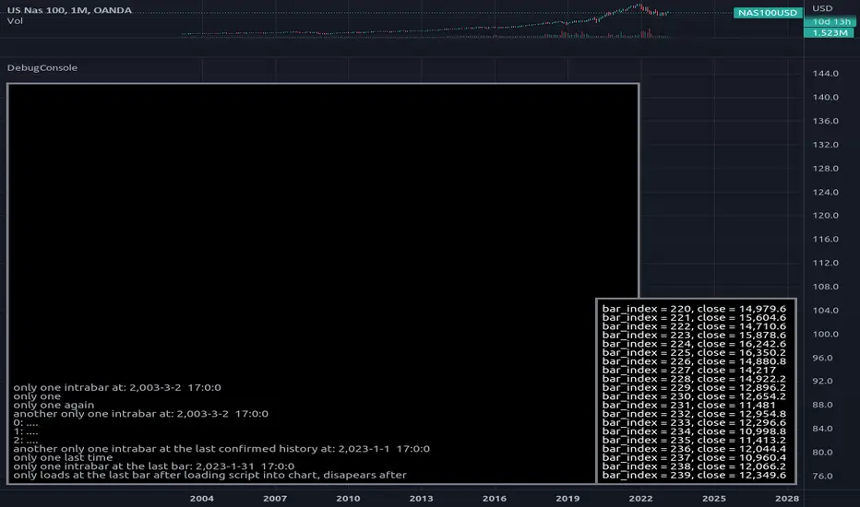Click the 2013 year on time axis
860x507 pixels.
click(x=421, y=498)
